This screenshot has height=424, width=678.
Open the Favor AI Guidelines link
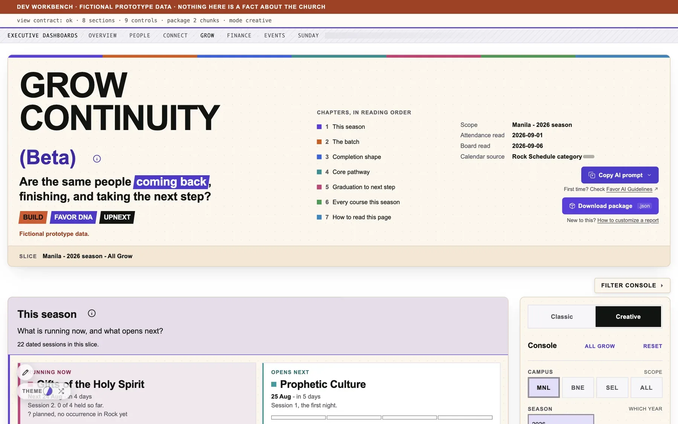coord(629,189)
